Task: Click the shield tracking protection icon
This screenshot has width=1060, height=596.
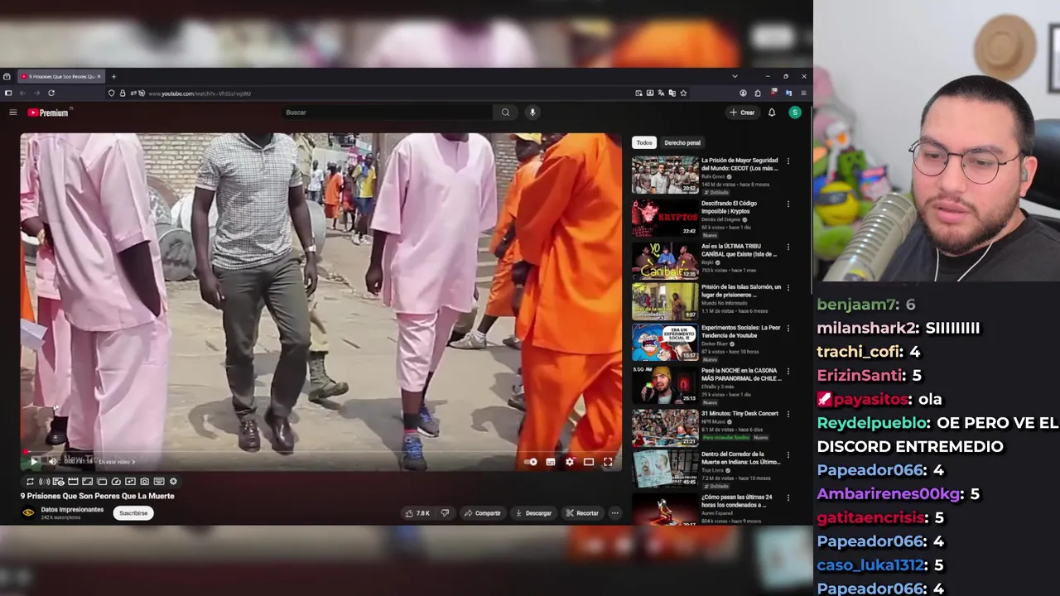Action: click(111, 94)
